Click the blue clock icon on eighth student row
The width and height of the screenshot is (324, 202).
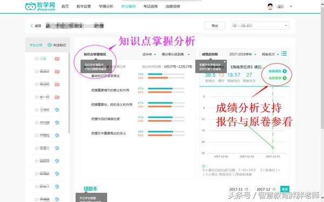[57, 148]
